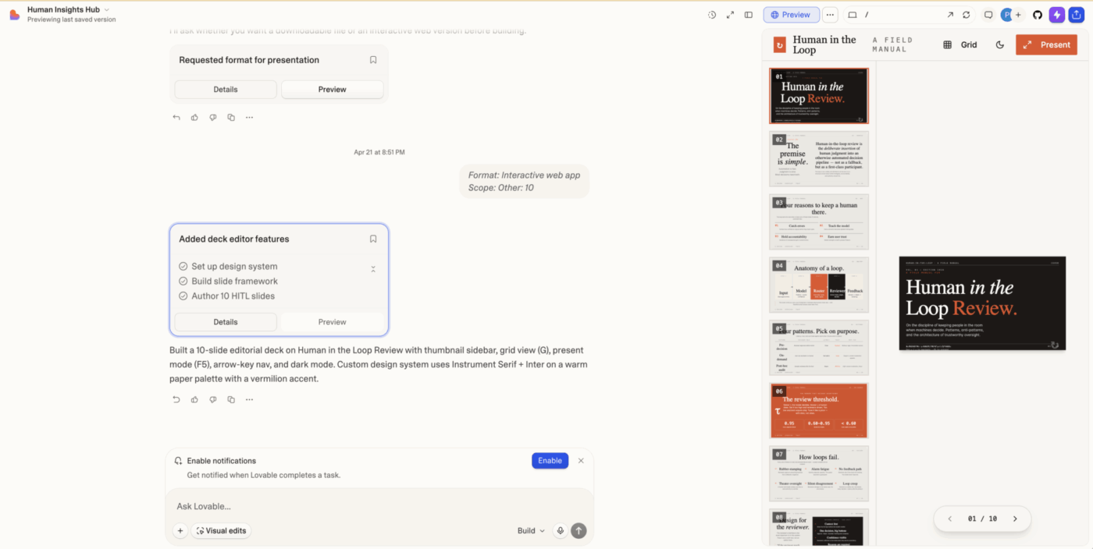Bookmark the 'Requested format for presentation' card
The image size is (1093, 549).
tap(373, 60)
